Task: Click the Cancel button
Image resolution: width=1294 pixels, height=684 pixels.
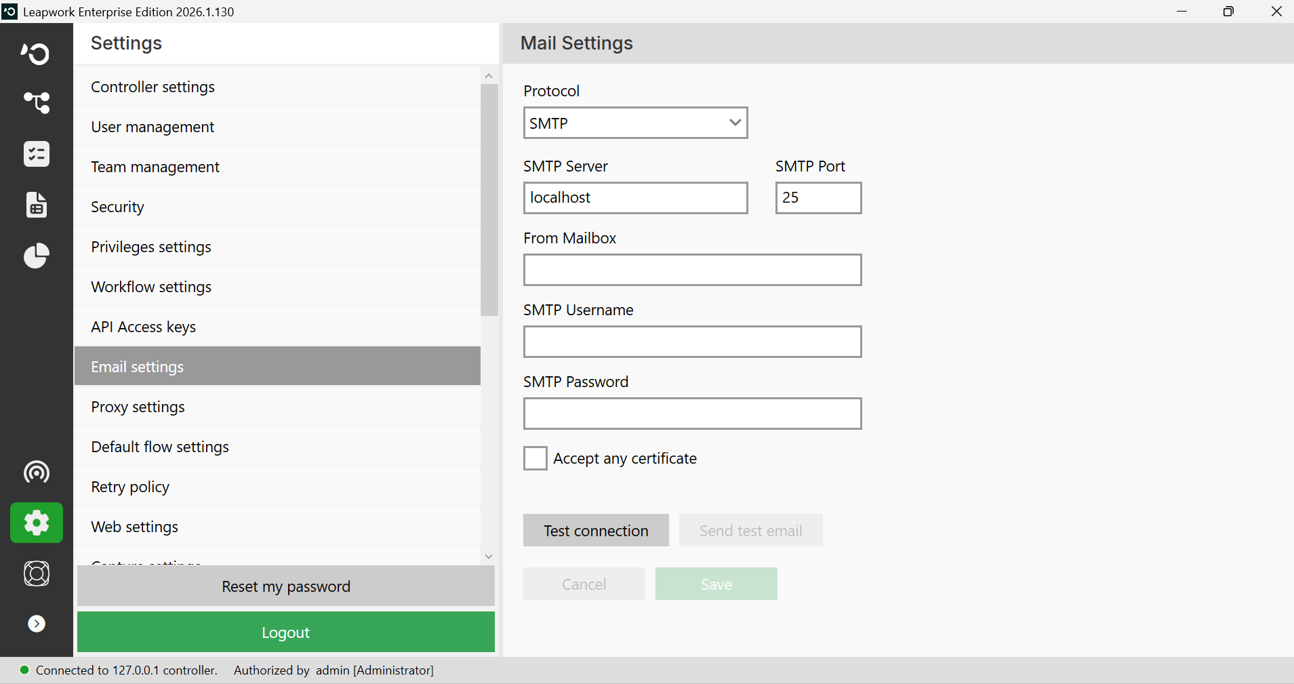Action: [x=584, y=584]
